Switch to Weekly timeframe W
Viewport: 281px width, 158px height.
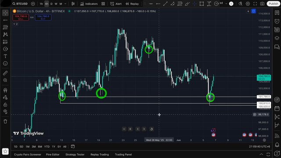coord(56,4)
